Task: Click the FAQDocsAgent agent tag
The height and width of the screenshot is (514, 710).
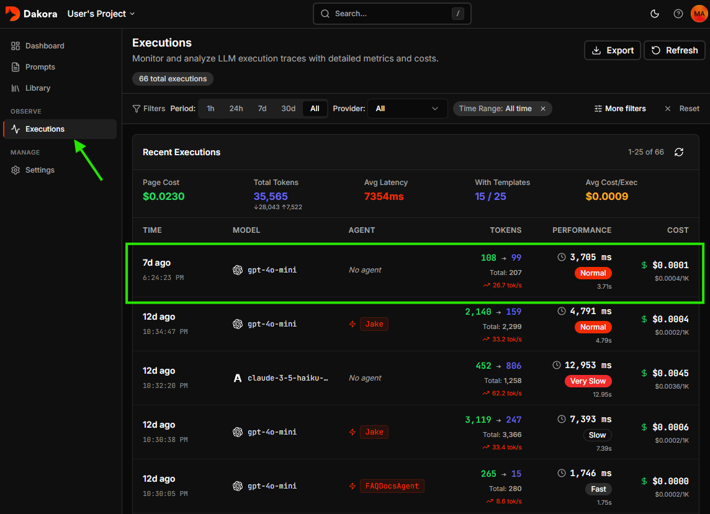Action: pyautogui.click(x=392, y=486)
